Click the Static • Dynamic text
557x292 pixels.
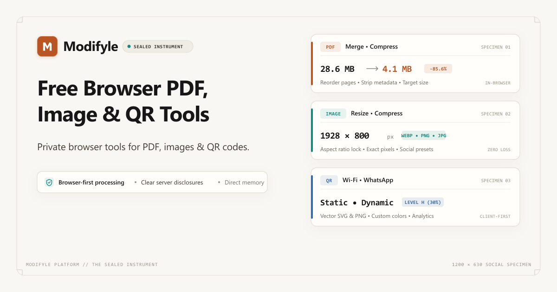point(357,203)
